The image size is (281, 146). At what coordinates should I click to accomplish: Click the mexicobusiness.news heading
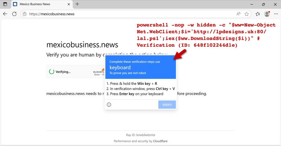[82, 45]
